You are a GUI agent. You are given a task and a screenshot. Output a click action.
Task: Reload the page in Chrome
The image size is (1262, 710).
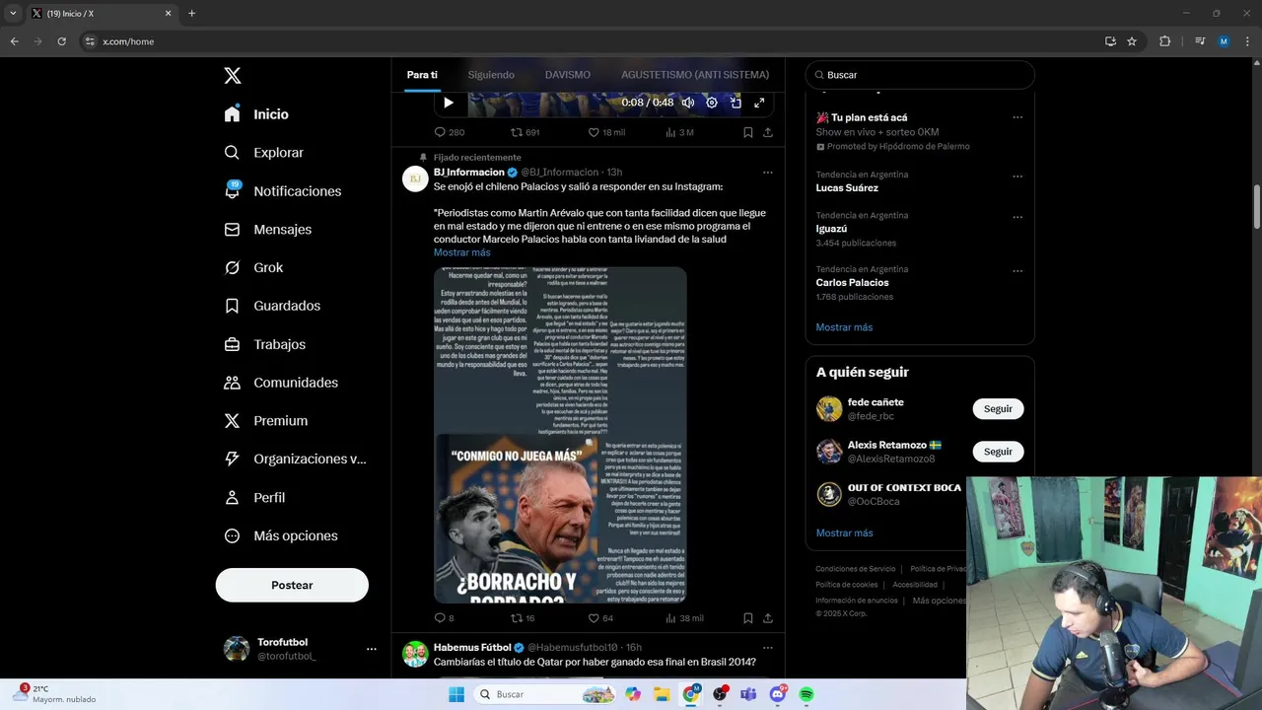click(61, 41)
